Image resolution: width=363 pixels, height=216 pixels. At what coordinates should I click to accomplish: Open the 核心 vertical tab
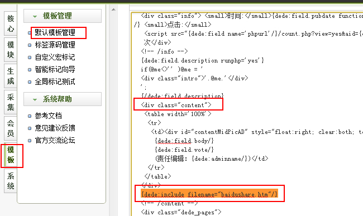(11, 23)
